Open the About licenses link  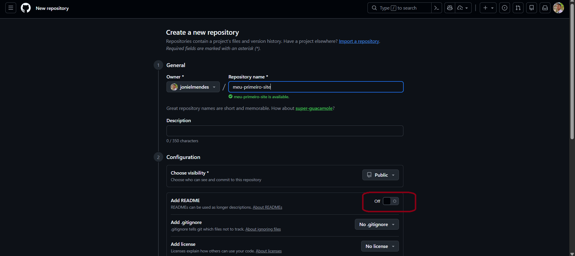click(269, 251)
